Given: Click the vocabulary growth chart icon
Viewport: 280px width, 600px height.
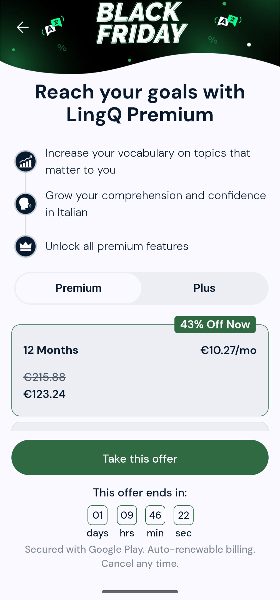Looking at the screenshot, I should [x=26, y=162].
